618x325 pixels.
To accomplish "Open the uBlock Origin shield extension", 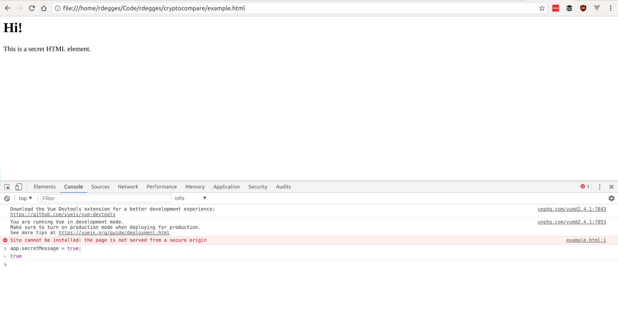I will 583,8.
